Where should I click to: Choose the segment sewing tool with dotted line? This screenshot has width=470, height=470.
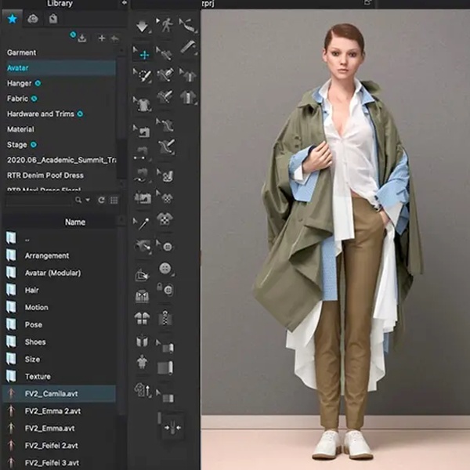coord(142,154)
